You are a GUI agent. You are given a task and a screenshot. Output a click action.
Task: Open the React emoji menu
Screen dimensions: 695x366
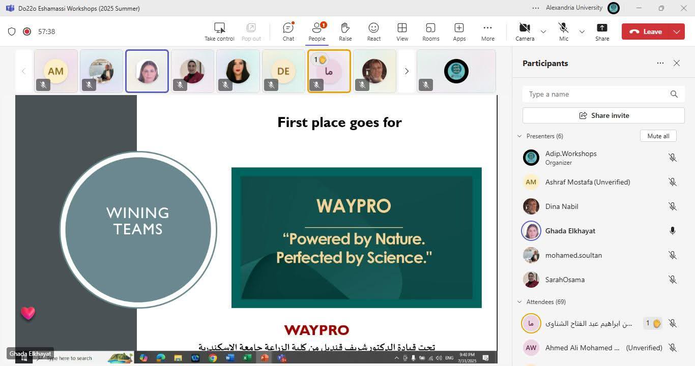click(373, 32)
